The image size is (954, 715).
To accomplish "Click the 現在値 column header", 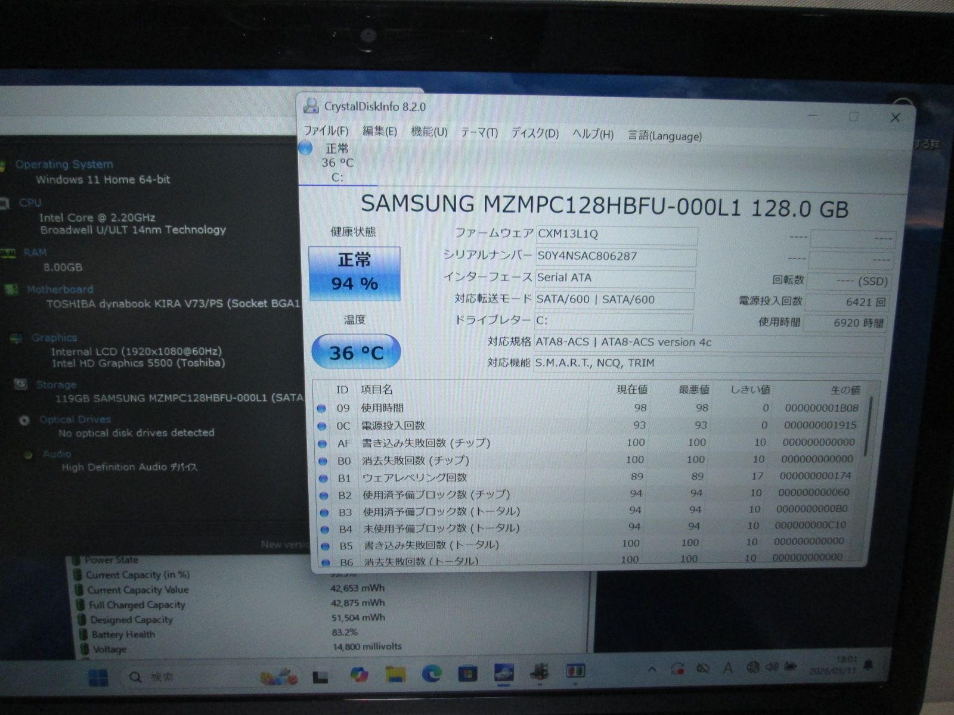I will click(632, 390).
